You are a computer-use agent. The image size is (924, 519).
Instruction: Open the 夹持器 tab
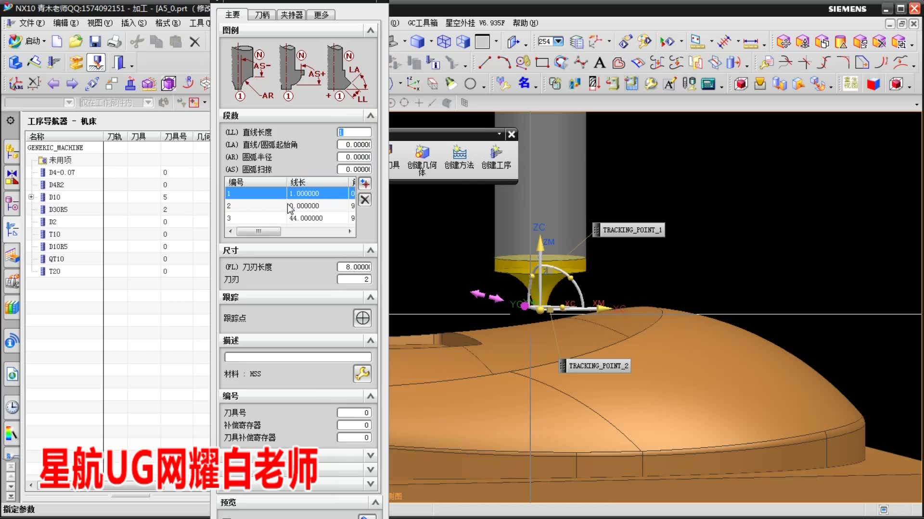pyautogui.click(x=291, y=14)
